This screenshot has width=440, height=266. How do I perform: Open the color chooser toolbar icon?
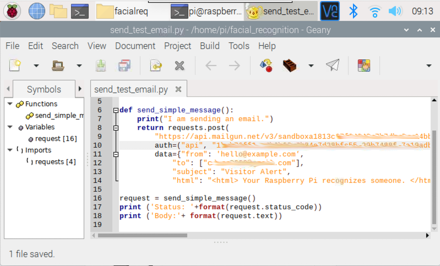[x=364, y=65]
